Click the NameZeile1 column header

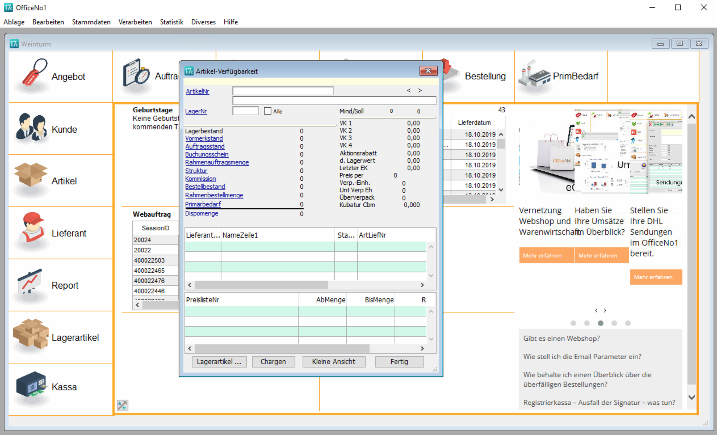tap(278, 235)
